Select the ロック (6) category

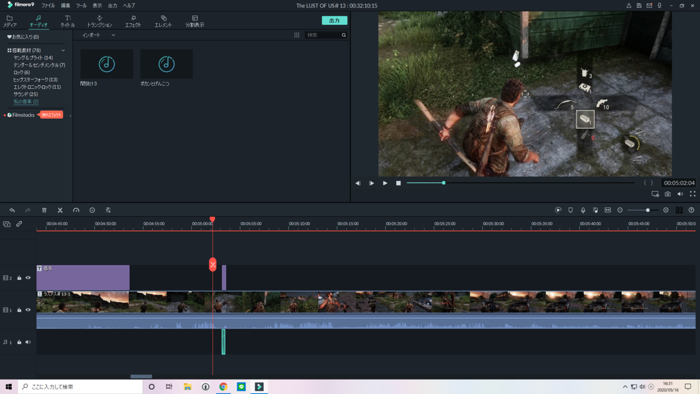coord(22,72)
